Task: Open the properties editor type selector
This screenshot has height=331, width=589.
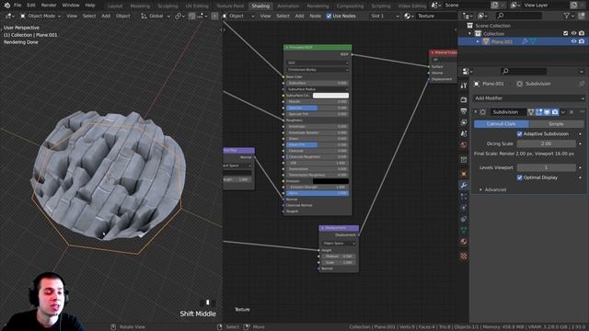Action: pyautogui.click(x=468, y=72)
